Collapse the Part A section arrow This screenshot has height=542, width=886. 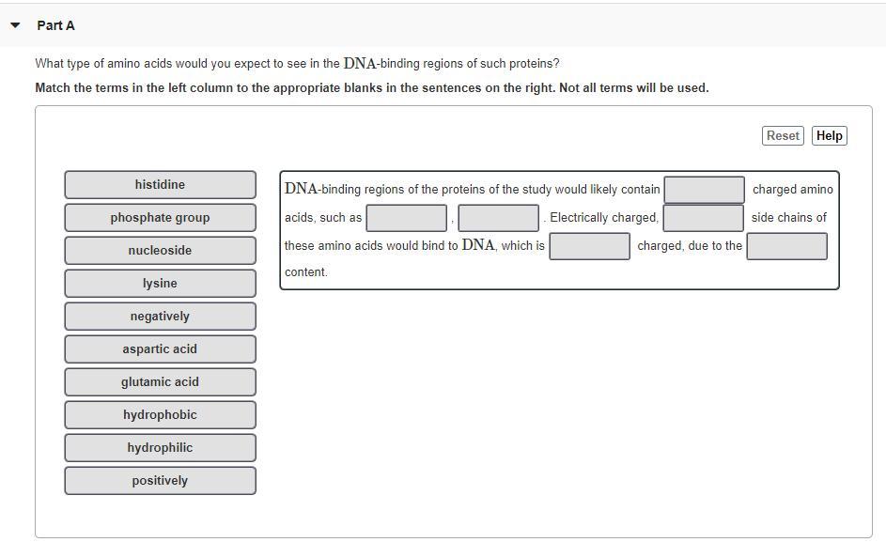15,25
